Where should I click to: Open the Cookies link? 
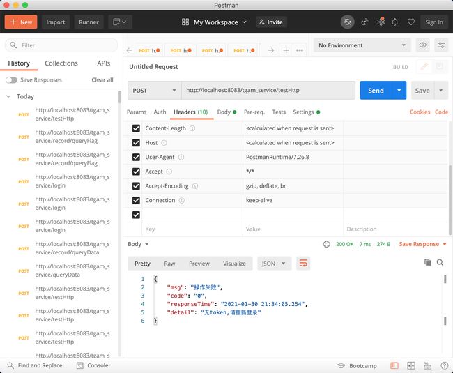(x=420, y=112)
